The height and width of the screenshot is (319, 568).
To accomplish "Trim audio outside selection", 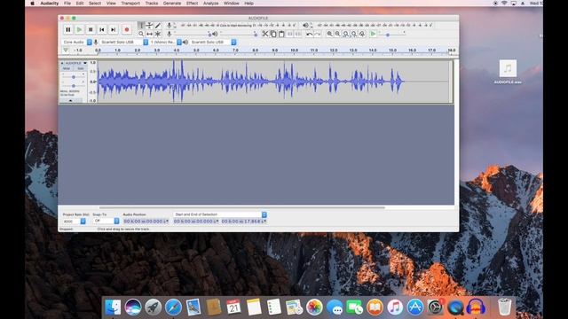I will pos(290,34).
